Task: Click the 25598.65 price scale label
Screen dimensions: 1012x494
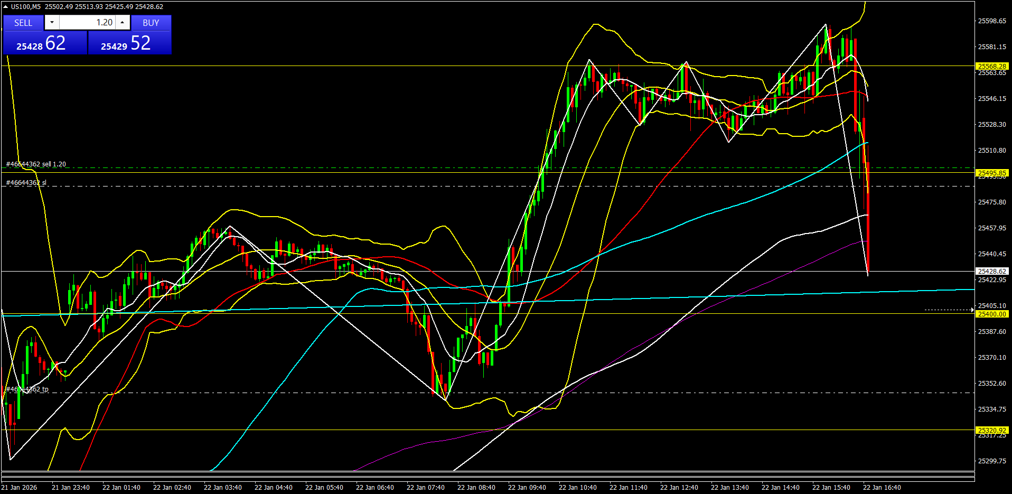Action: (x=991, y=21)
